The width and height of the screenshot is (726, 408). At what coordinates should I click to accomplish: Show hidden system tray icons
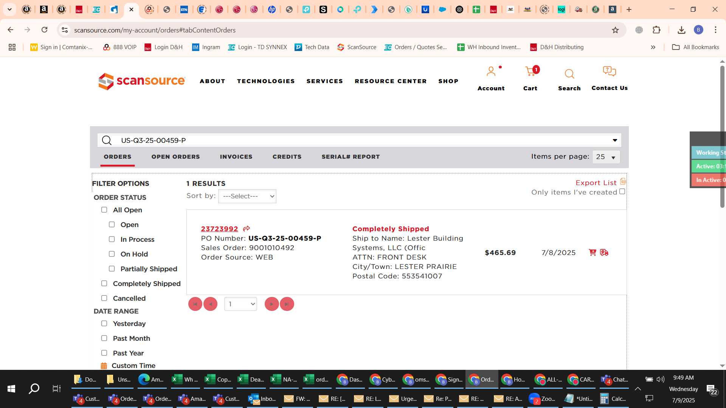[638, 388]
